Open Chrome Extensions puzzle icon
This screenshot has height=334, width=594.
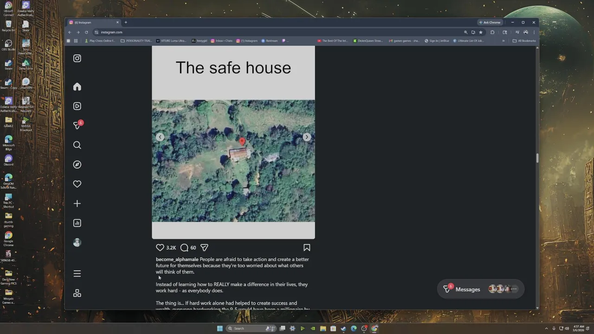[492, 32]
